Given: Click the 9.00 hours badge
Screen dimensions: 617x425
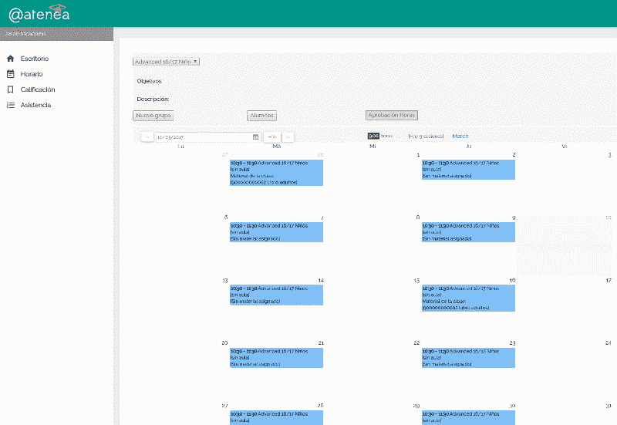Looking at the screenshot, I should (x=373, y=136).
